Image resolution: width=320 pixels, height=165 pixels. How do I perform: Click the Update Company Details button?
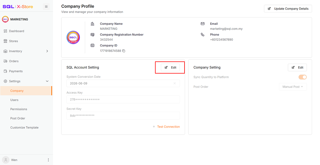click(x=288, y=9)
